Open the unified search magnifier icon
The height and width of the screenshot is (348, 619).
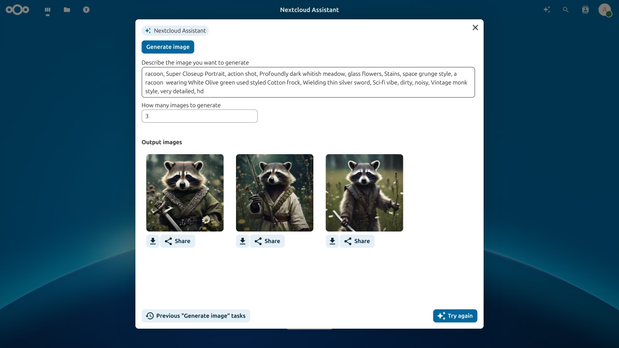[566, 10]
